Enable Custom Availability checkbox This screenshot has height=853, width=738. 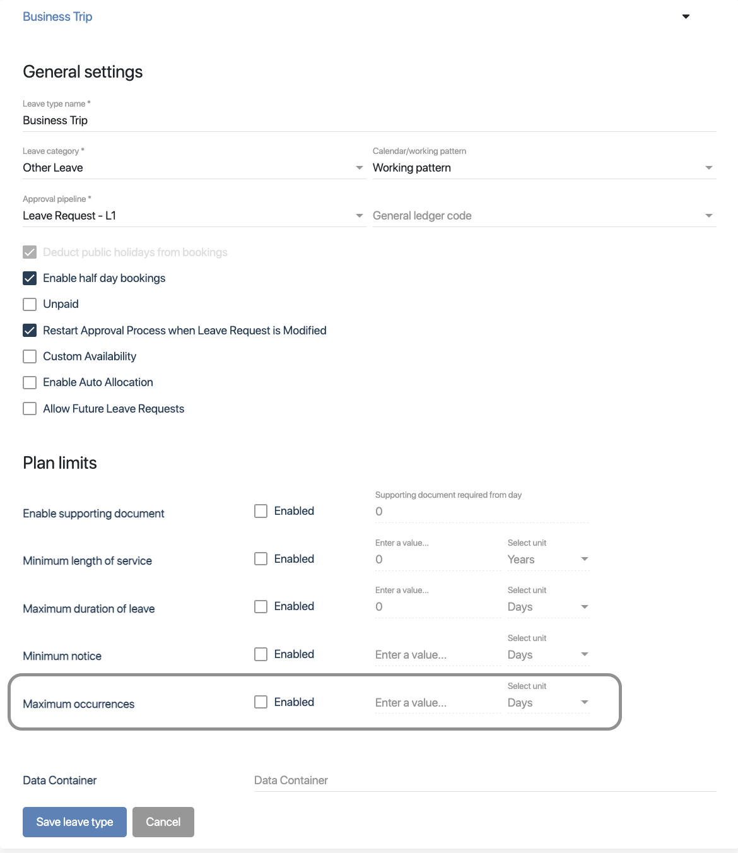30,356
